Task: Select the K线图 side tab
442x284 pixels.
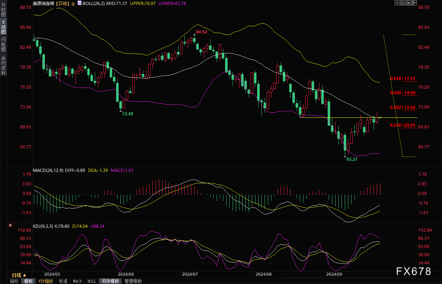Action: tap(3, 27)
